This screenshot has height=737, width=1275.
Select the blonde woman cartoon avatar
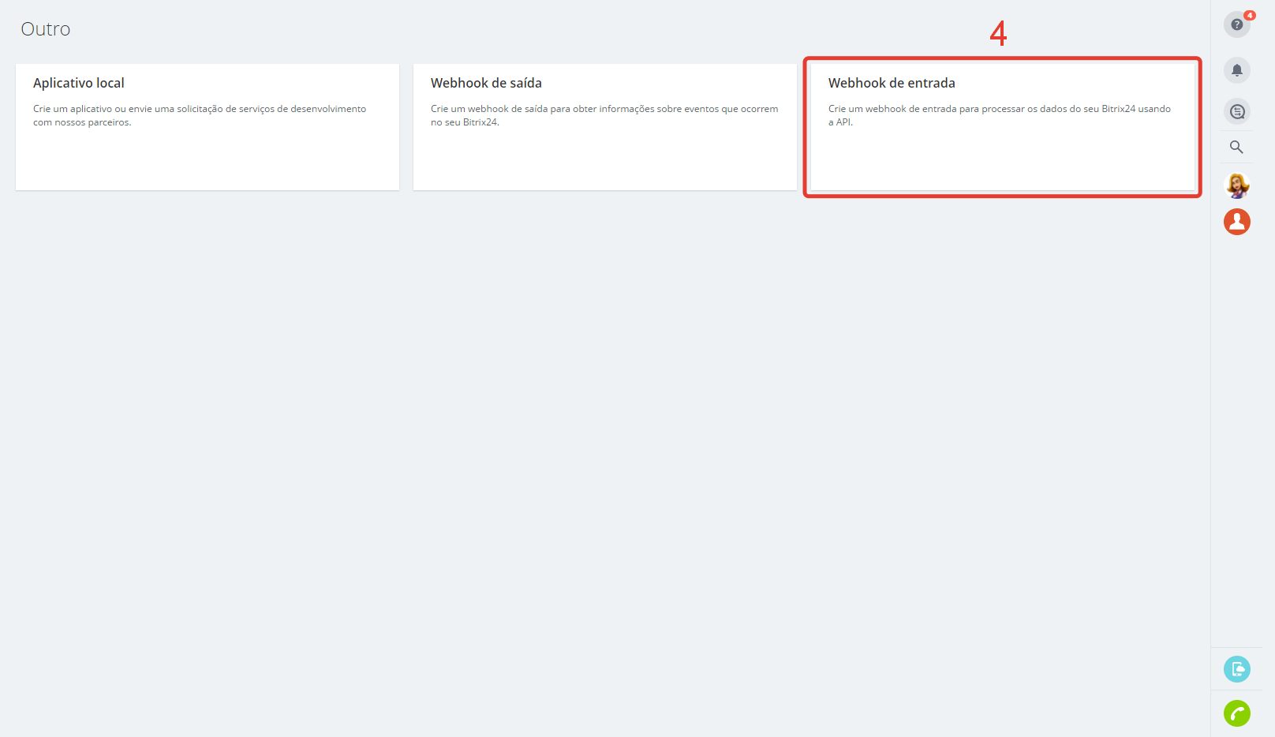coord(1236,185)
